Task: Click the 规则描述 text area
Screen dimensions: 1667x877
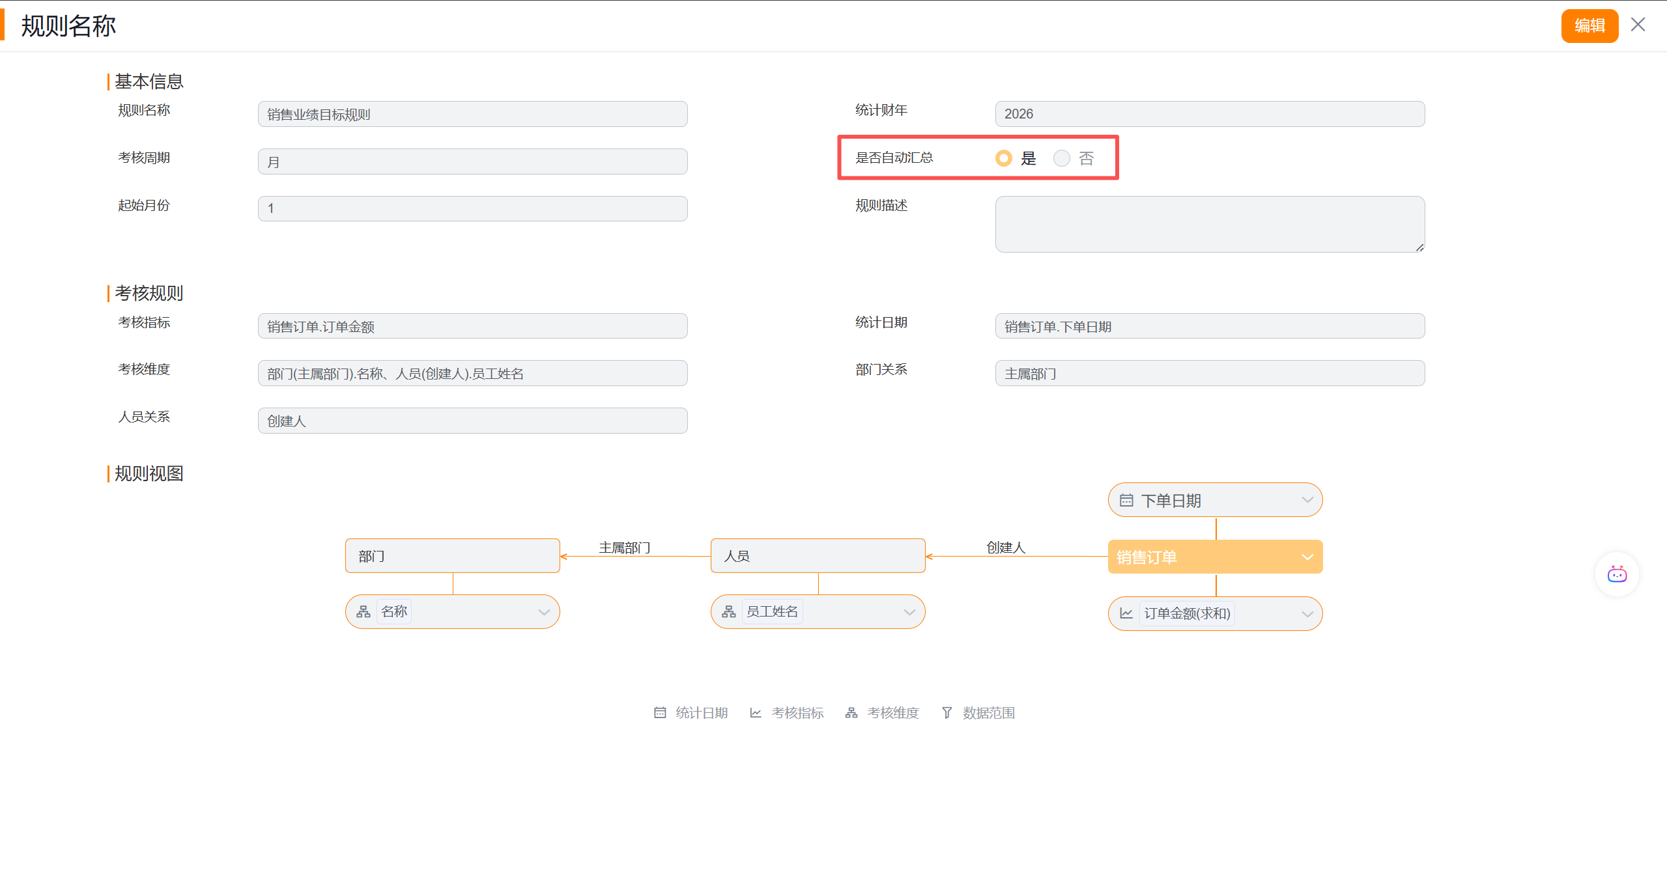Action: pos(1209,224)
